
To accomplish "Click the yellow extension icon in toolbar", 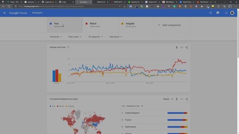I will point(213,6).
